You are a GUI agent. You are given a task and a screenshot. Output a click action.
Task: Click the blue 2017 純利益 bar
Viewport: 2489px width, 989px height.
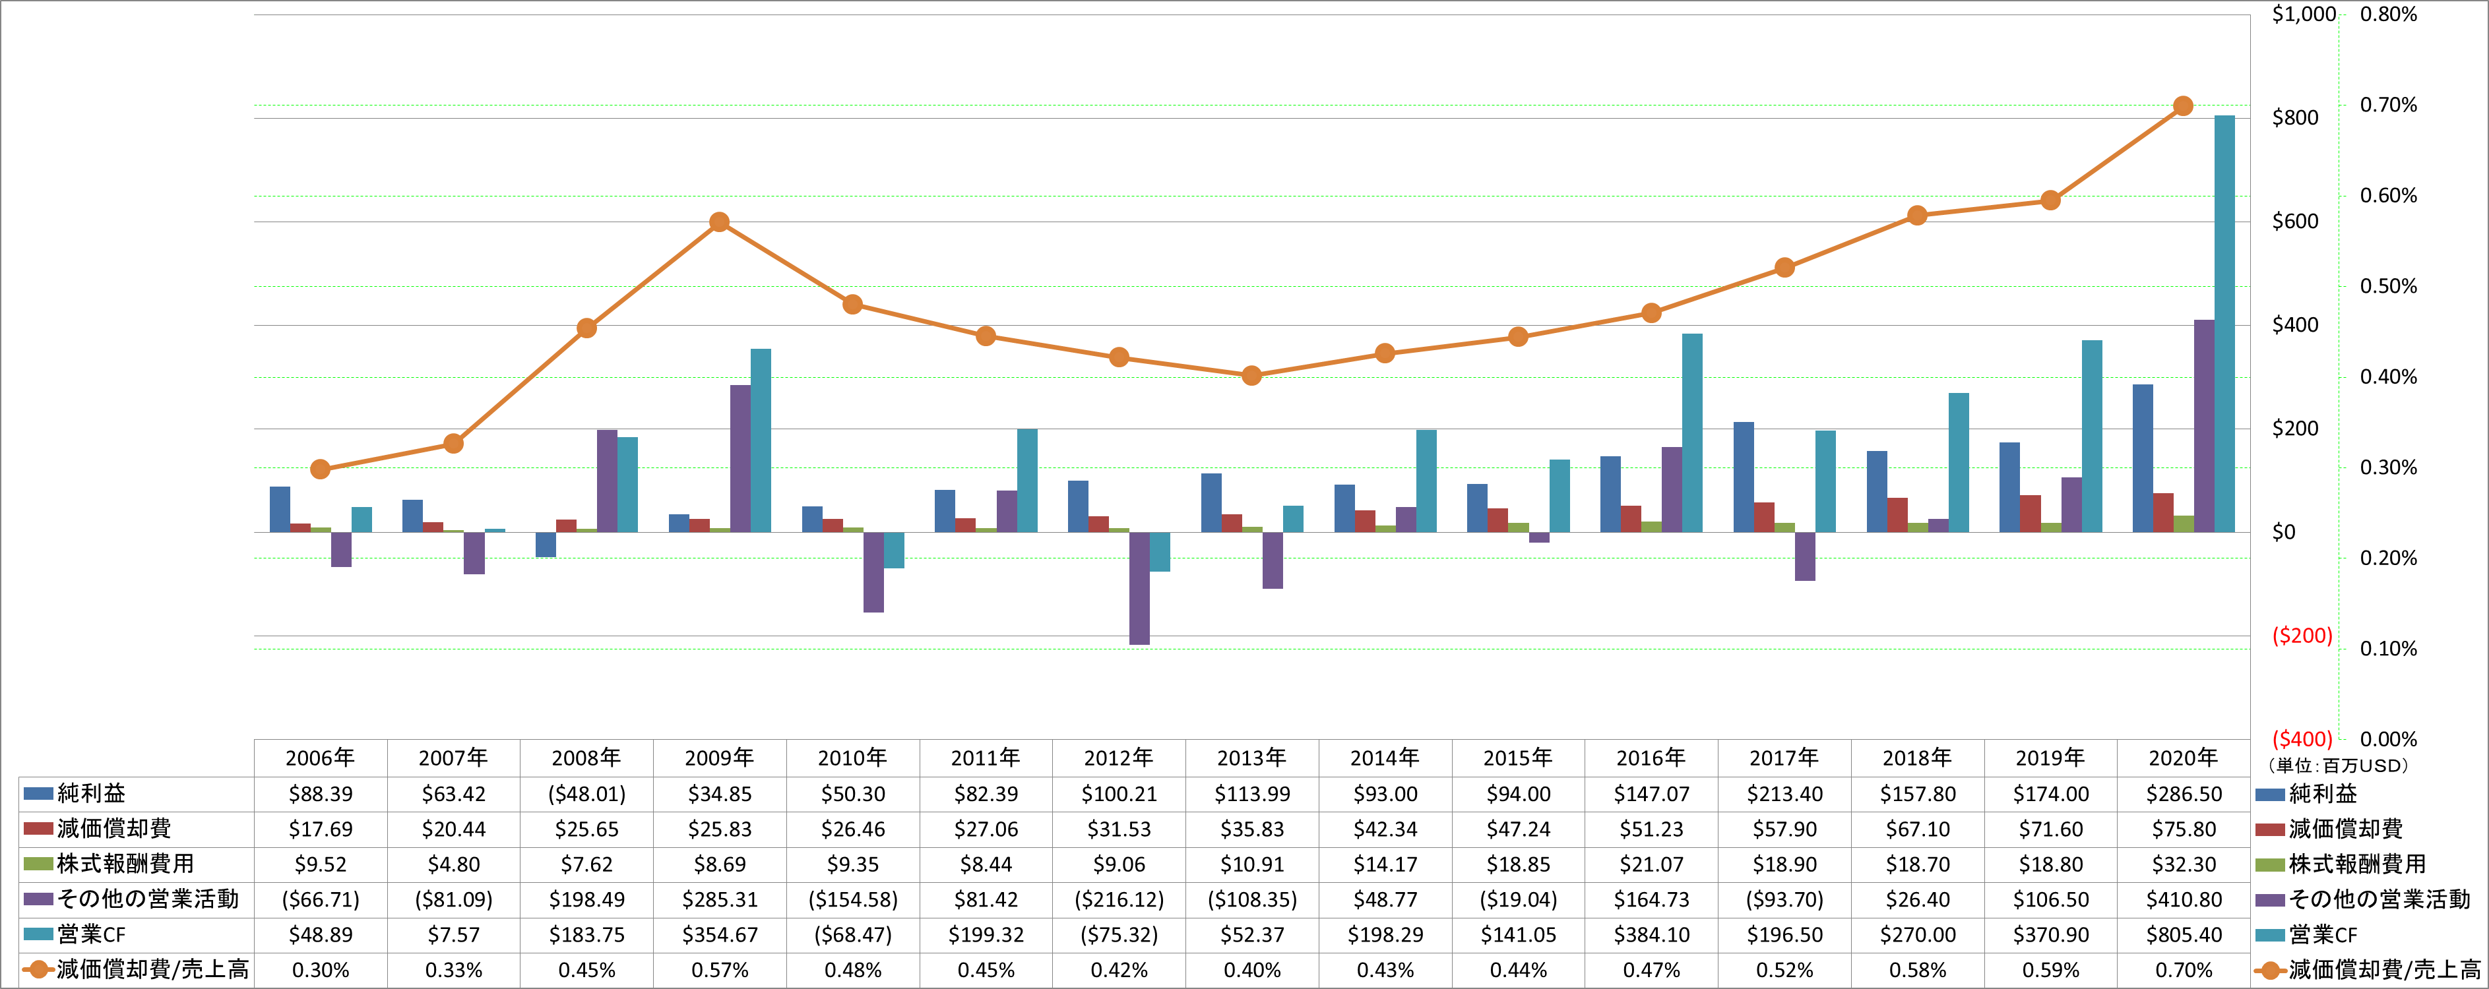click(1743, 477)
